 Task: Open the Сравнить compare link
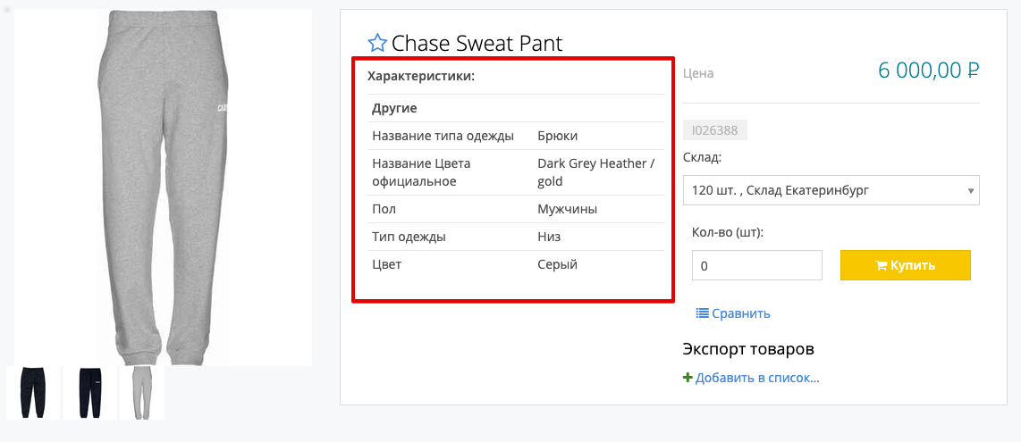[x=740, y=313]
